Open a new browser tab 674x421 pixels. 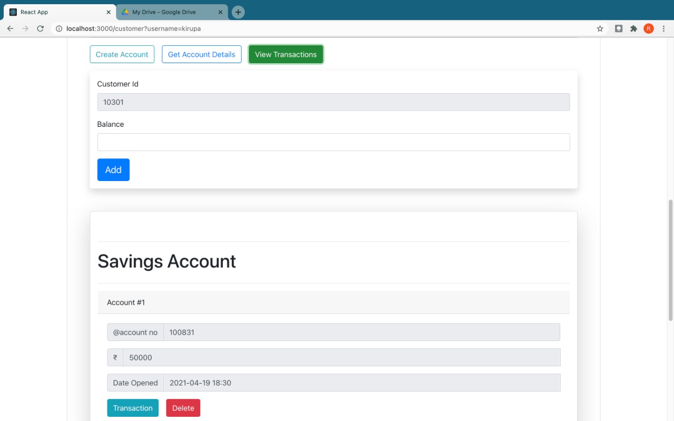click(238, 12)
